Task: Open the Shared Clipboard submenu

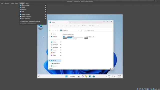Action: [x=33, y=16]
